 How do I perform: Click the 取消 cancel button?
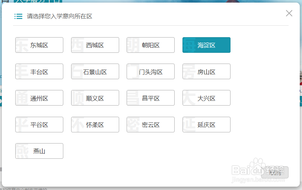(275, 172)
